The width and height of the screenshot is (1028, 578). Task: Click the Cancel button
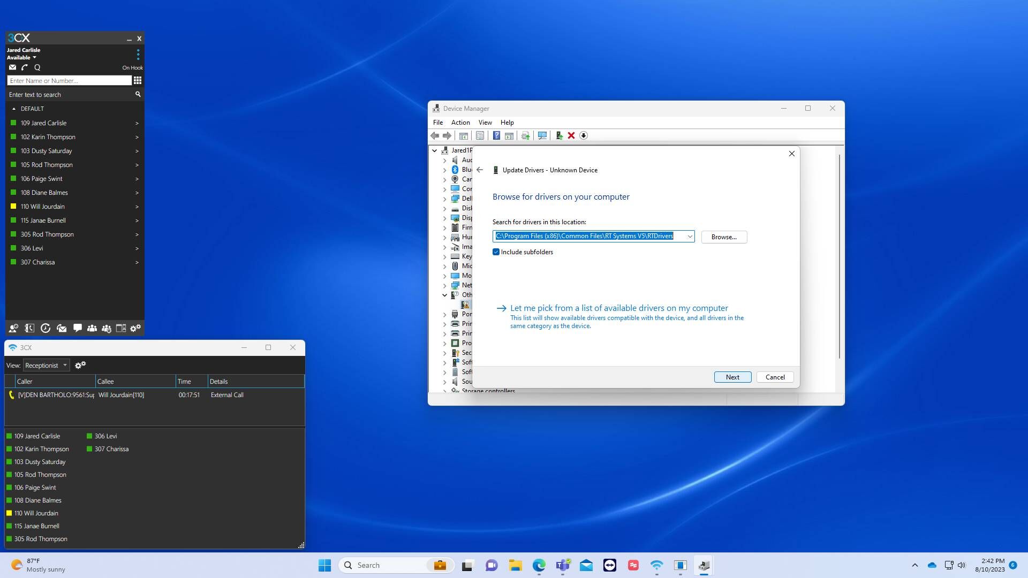pos(775,377)
